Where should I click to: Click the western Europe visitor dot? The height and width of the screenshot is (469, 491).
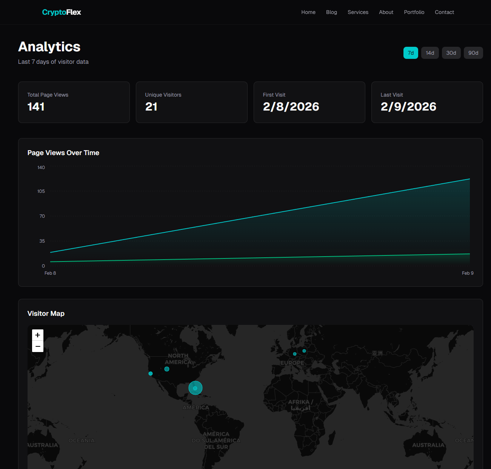click(x=295, y=354)
